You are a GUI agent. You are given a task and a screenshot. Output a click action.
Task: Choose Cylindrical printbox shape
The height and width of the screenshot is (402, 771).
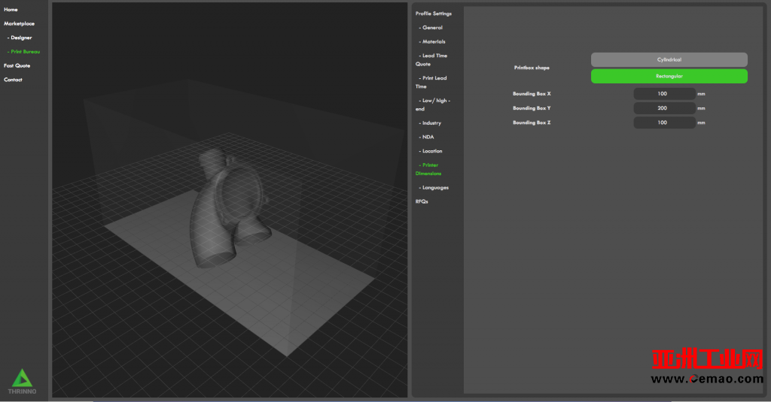[x=669, y=60]
